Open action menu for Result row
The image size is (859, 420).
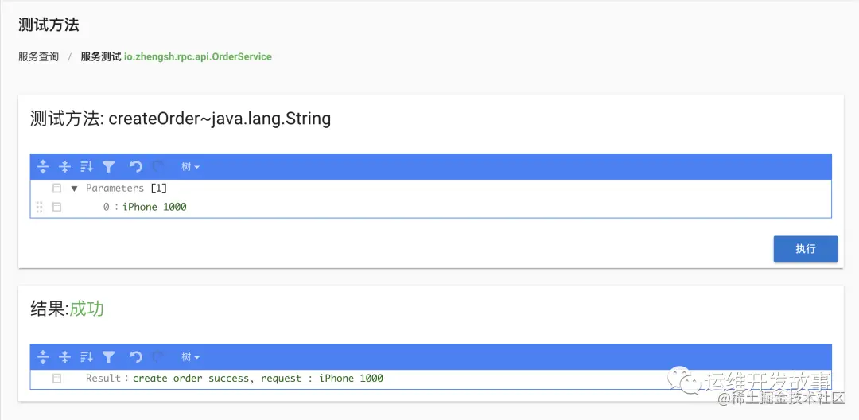click(56, 379)
